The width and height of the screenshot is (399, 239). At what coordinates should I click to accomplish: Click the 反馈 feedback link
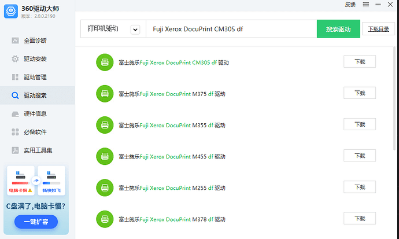point(350,5)
